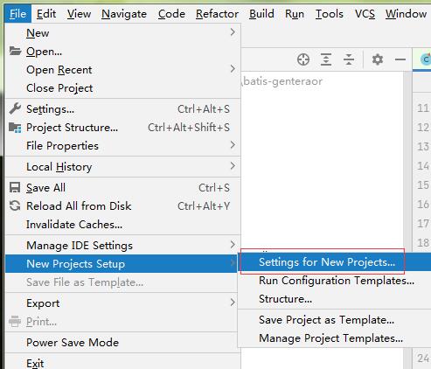Click the Reload All from Disk icon
The height and width of the screenshot is (369, 431).
tap(15, 205)
